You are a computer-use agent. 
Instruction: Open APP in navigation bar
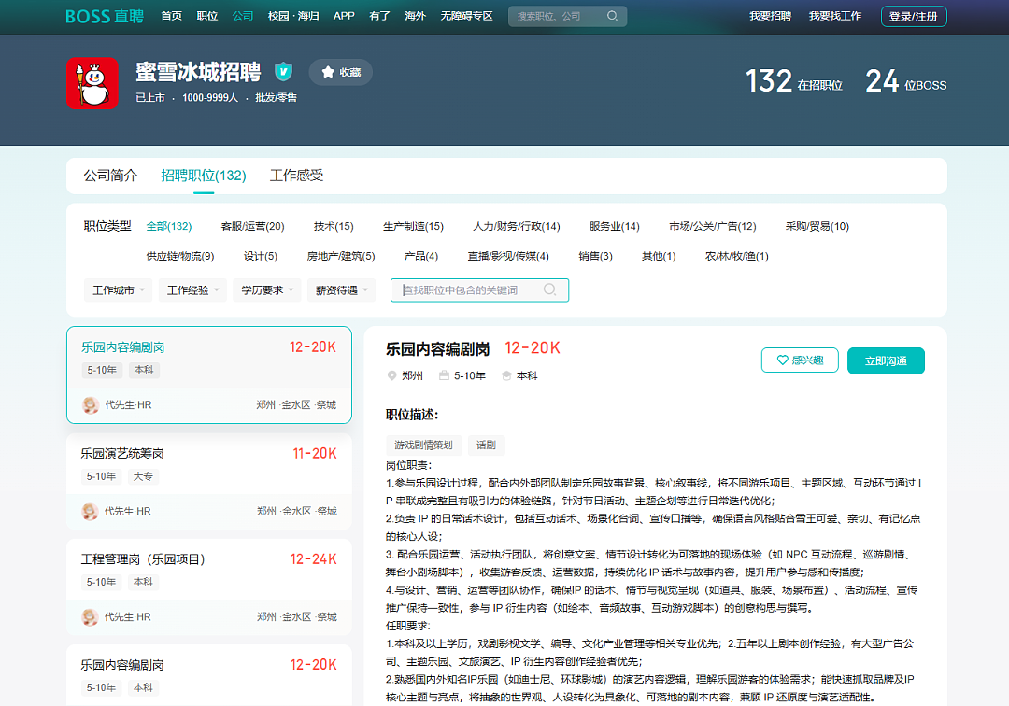point(344,16)
